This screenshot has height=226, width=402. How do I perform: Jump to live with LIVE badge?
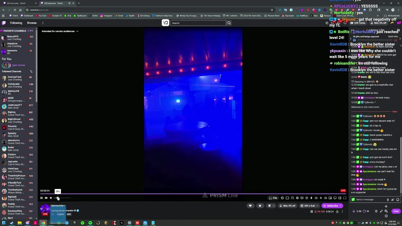coord(343,191)
